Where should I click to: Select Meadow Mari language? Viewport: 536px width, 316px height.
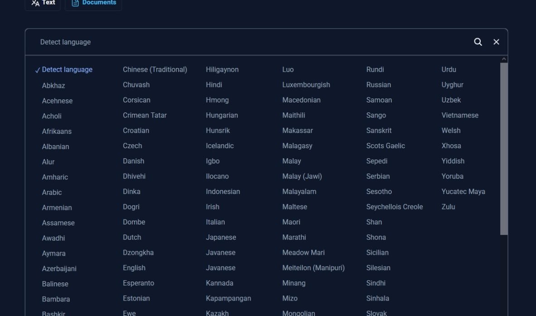click(304, 253)
